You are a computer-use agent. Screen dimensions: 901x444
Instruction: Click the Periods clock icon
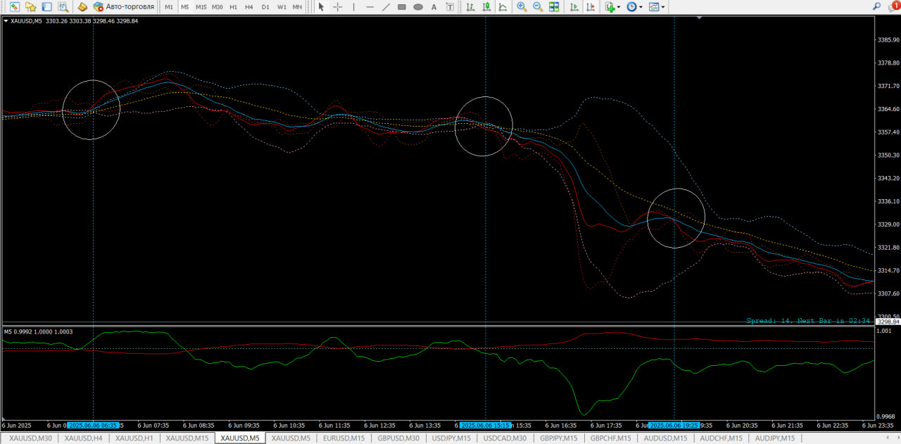point(632,7)
